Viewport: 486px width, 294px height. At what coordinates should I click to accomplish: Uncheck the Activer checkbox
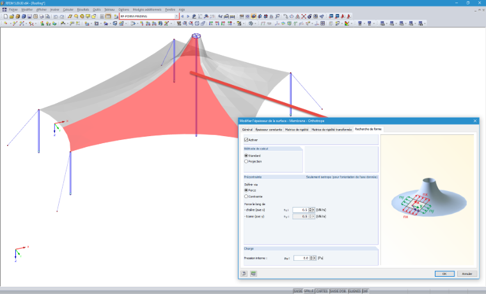(246, 140)
